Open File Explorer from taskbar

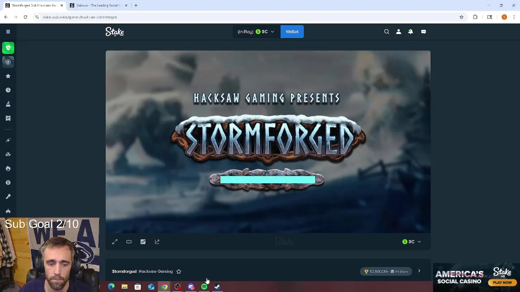click(x=125, y=287)
